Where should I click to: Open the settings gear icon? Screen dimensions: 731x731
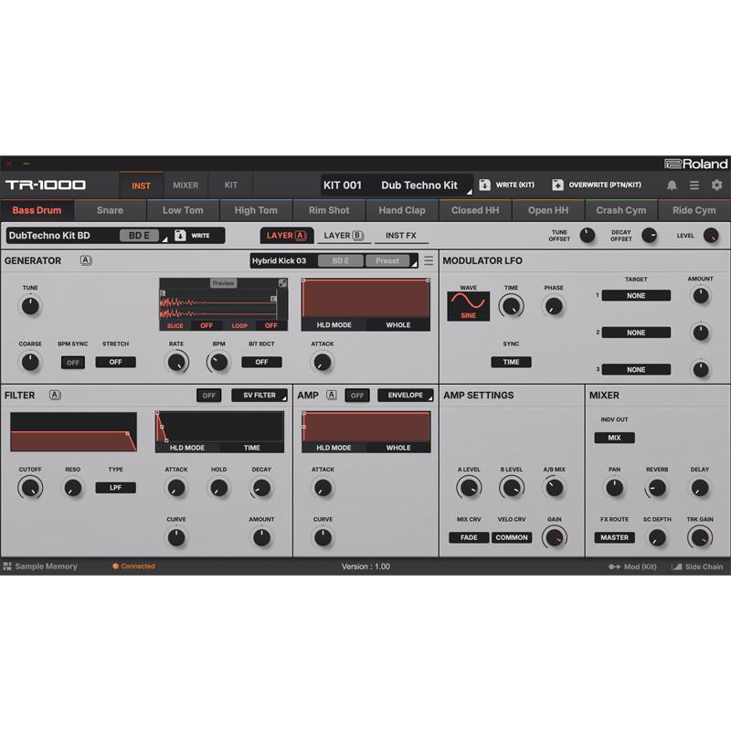[716, 185]
